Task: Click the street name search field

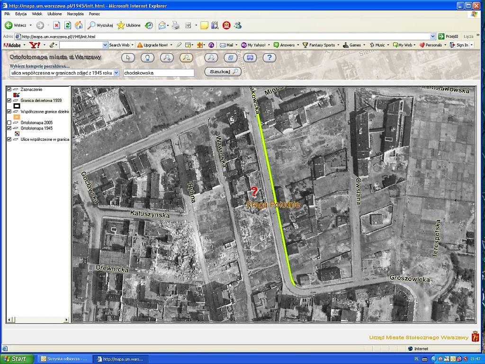Action: [x=159, y=73]
